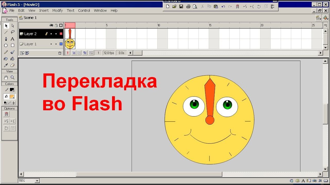Image resolution: width=330 pixels, height=185 pixels.
Task: Click the stroke color swatch
Action: [x=12, y=90]
